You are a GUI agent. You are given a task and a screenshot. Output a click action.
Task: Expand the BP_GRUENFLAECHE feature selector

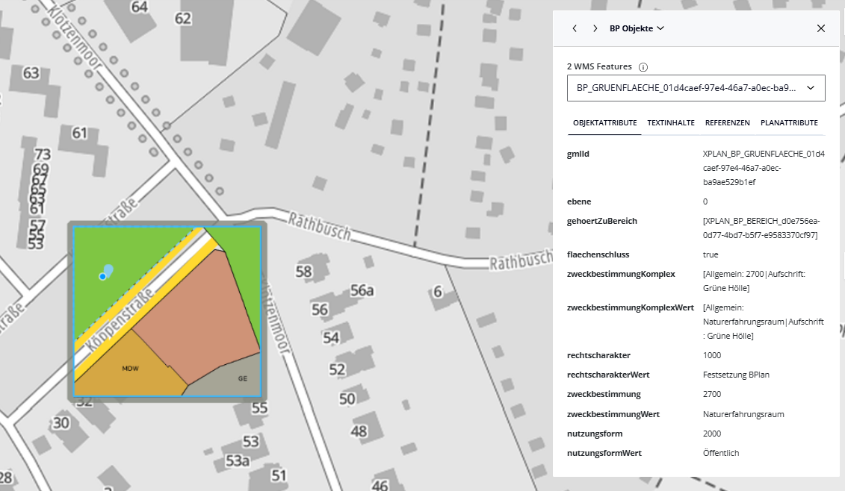pyautogui.click(x=696, y=88)
